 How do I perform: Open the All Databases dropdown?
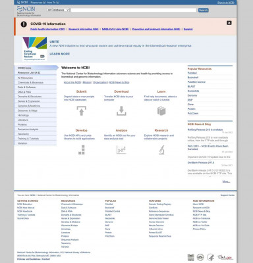(58, 10)
